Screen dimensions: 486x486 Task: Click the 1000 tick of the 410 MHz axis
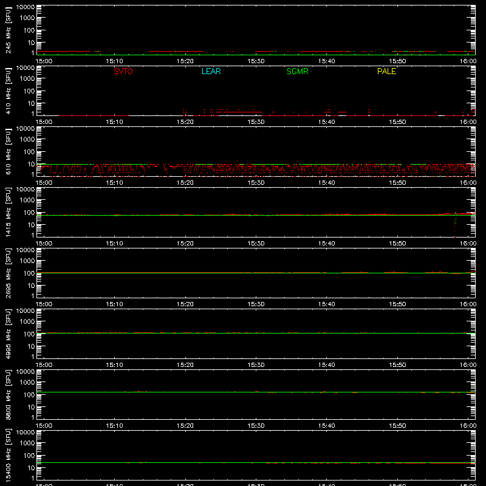point(27,78)
